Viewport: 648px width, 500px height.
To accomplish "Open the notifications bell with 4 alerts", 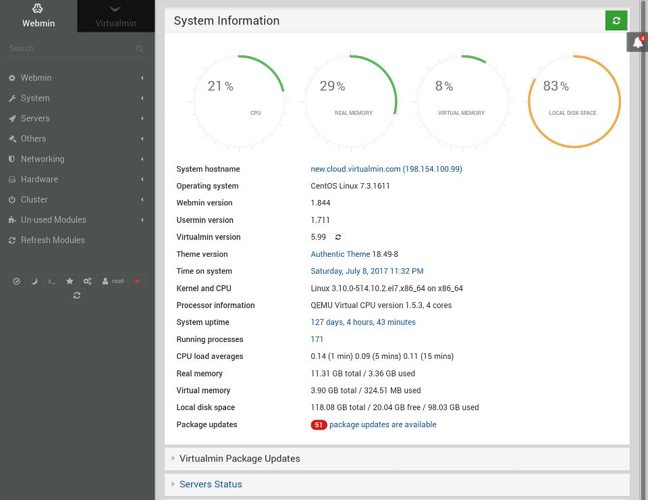I will pyautogui.click(x=638, y=42).
